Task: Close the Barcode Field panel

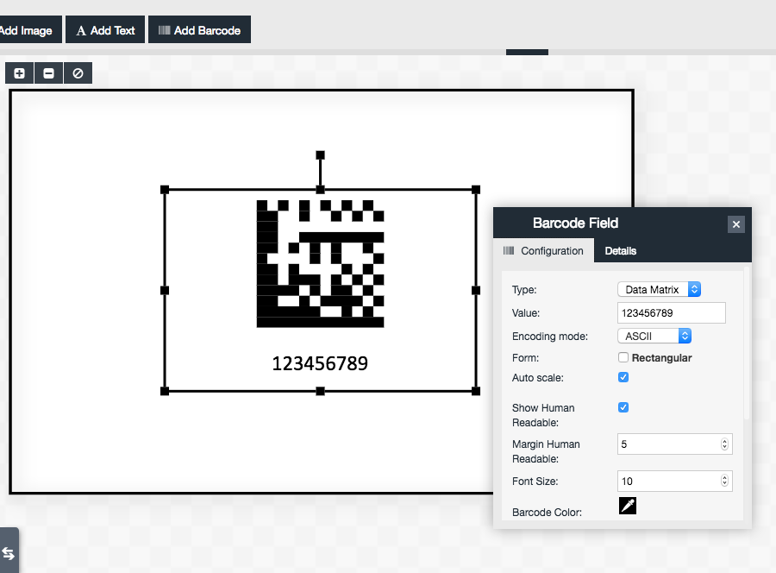Action: [x=736, y=224]
